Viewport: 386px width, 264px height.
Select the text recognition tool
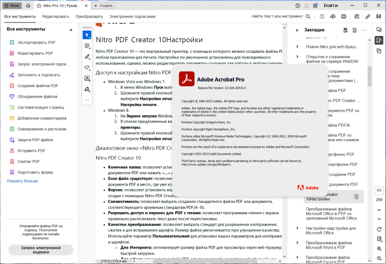point(87,78)
